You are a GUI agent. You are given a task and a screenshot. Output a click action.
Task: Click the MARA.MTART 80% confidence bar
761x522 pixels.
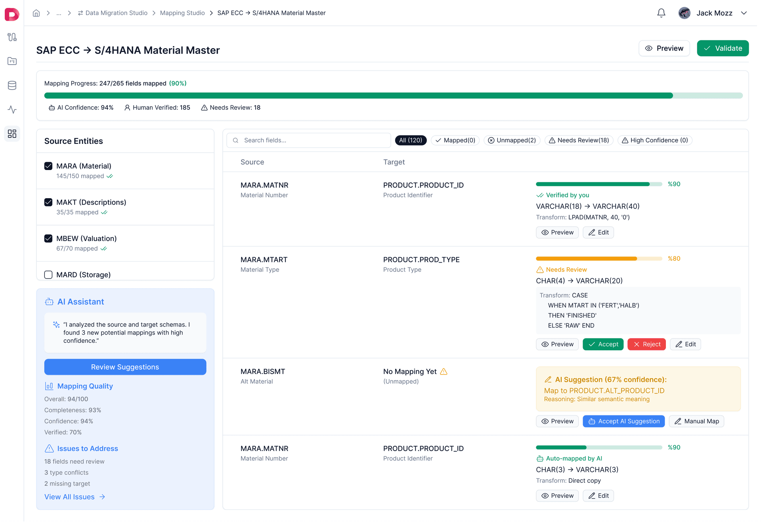click(599, 258)
